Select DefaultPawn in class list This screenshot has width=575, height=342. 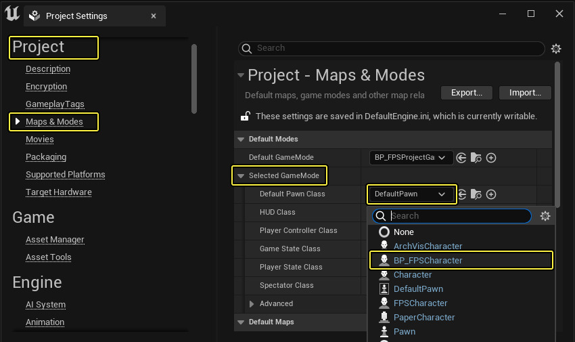[461, 288]
